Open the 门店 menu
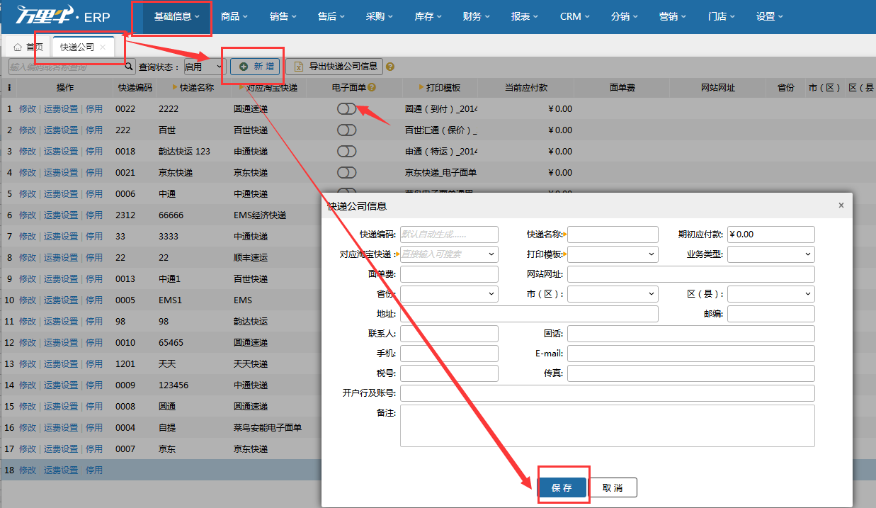Image resolution: width=876 pixels, height=508 pixels. click(x=720, y=16)
